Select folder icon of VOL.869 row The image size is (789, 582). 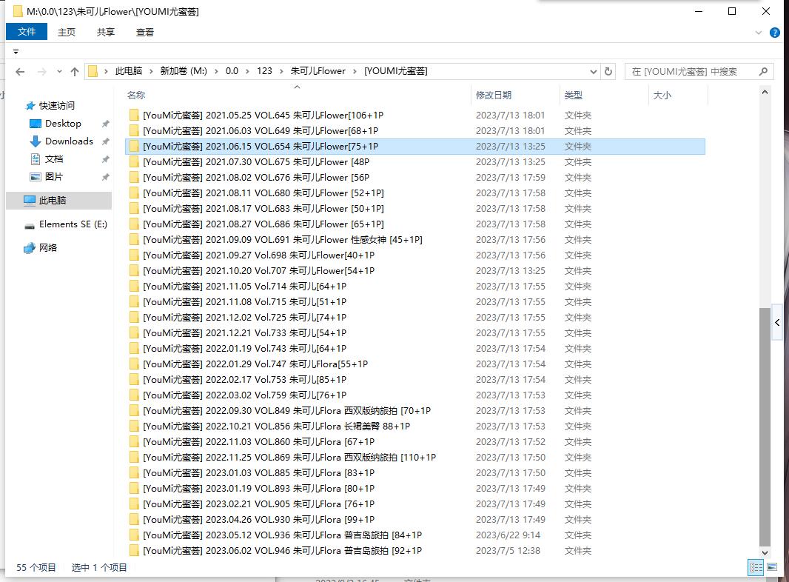(134, 458)
